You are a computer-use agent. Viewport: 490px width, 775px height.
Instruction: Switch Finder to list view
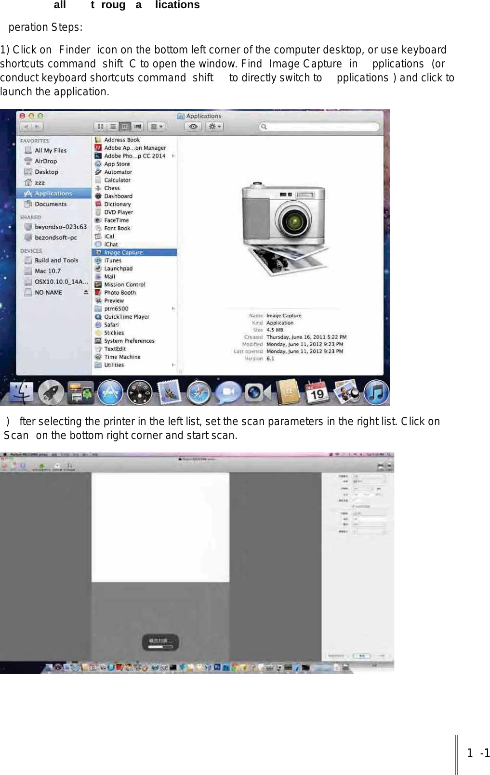tap(113, 127)
